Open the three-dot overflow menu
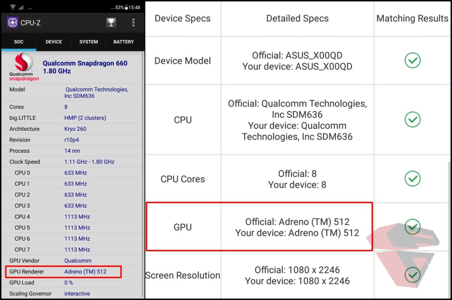 click(x=133, y=22)
